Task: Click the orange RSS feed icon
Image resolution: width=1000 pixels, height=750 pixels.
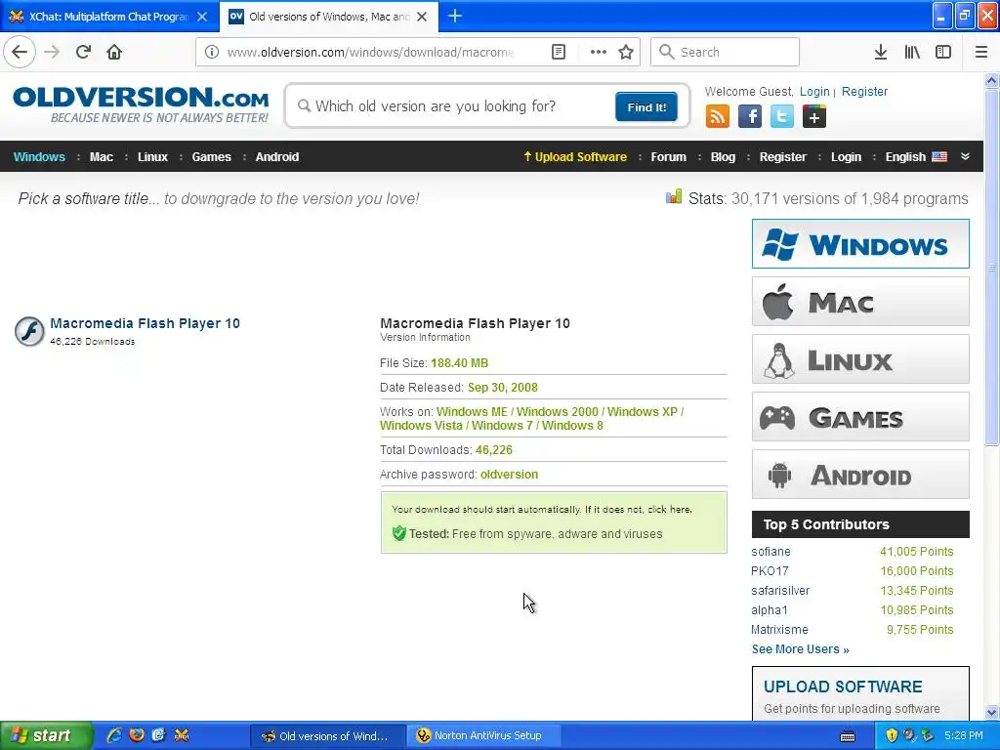Action: [x=718, y=117]
